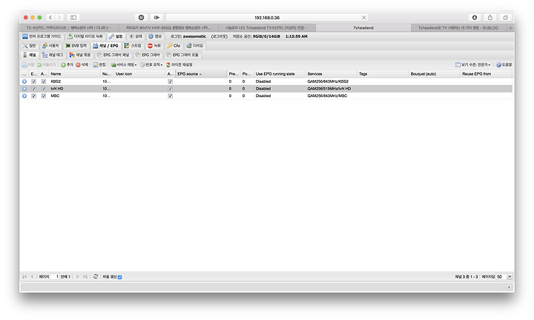The height and width of the screenshot is (320, 534).
Task: Click the collapse arrow in bottom status bar
Action: [x=509, y=287]
